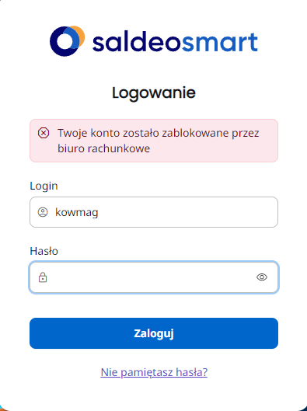307x411 pixels.
Task: Click the orange circle in the logo
Action: point(78,36)
